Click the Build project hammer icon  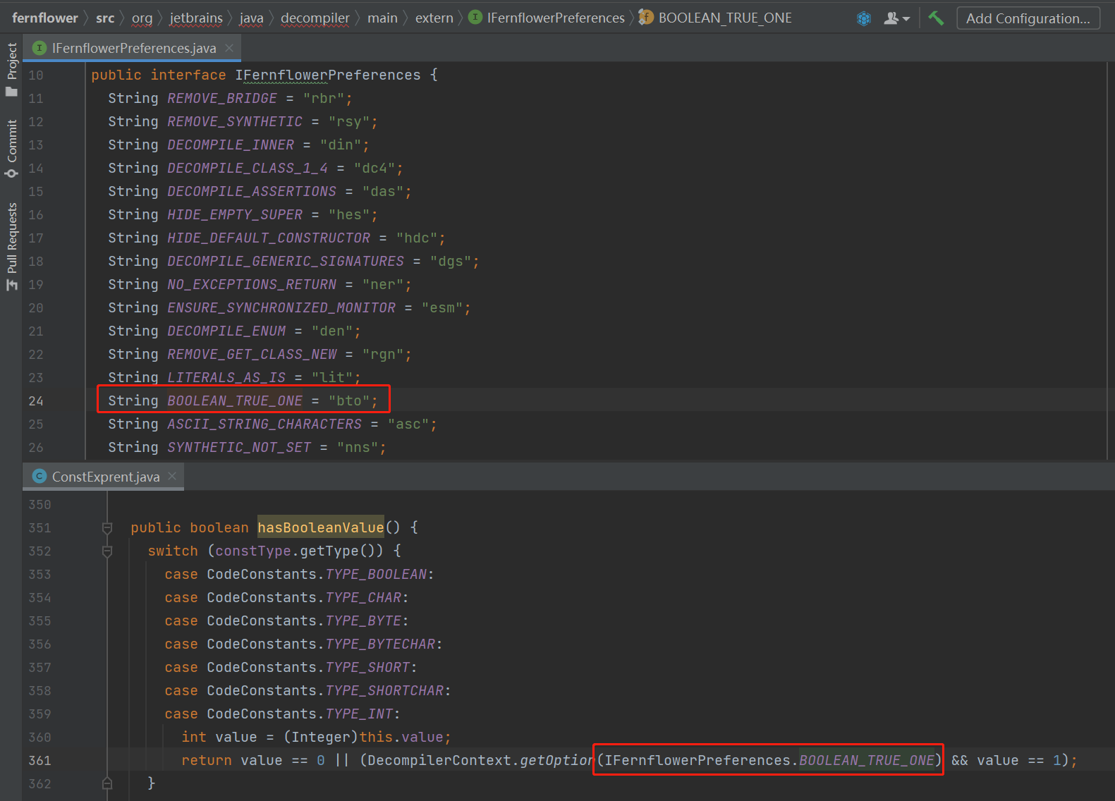click(936, 18)
